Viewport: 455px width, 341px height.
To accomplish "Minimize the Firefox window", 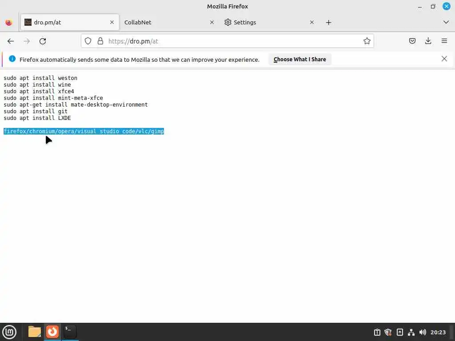I will tap(420, 6).
